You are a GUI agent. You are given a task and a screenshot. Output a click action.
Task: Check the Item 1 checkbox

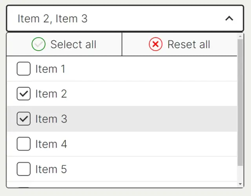[x=24, y=69]
